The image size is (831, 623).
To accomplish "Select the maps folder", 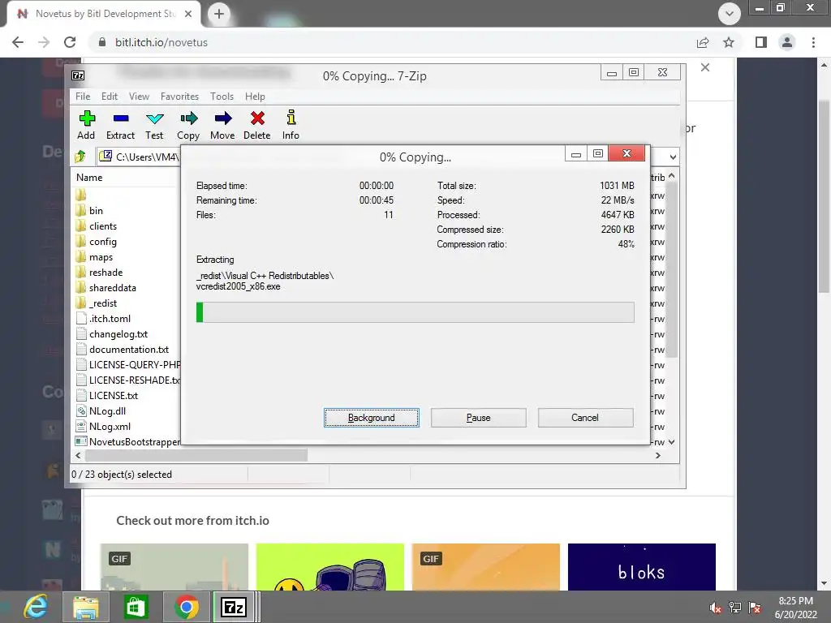I will [101, 257].
